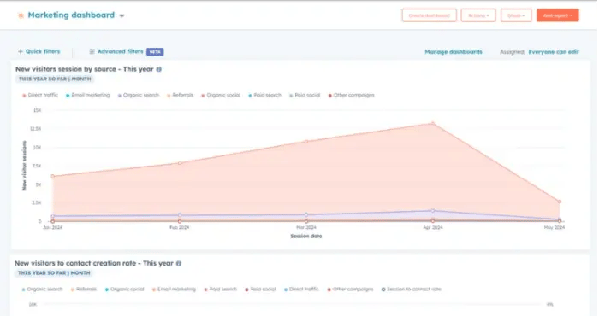
Task: Toggle Paid social in second chart legend
Action: point(260,290)
